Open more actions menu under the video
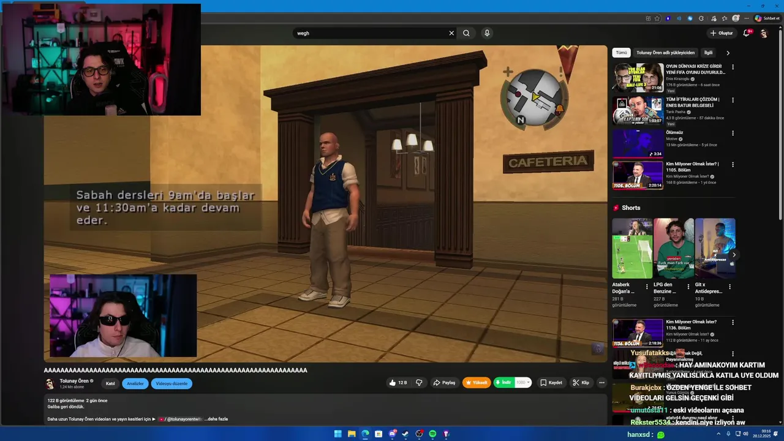The width and height of the screenshot is (784, 441). [x=602, y=383]
